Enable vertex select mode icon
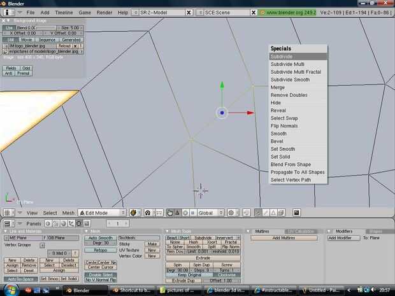 point(258,213)
